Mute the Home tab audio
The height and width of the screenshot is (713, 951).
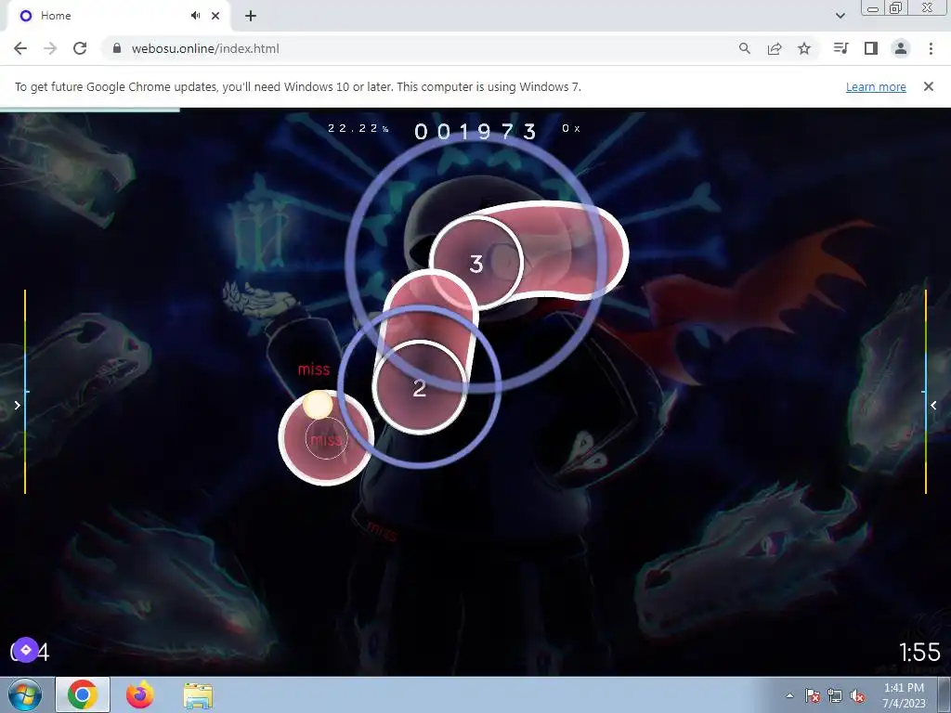point(195,16)
